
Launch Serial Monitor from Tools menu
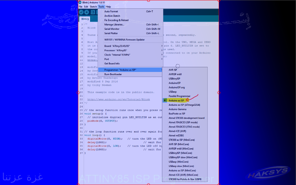click(x=130, y=29)
